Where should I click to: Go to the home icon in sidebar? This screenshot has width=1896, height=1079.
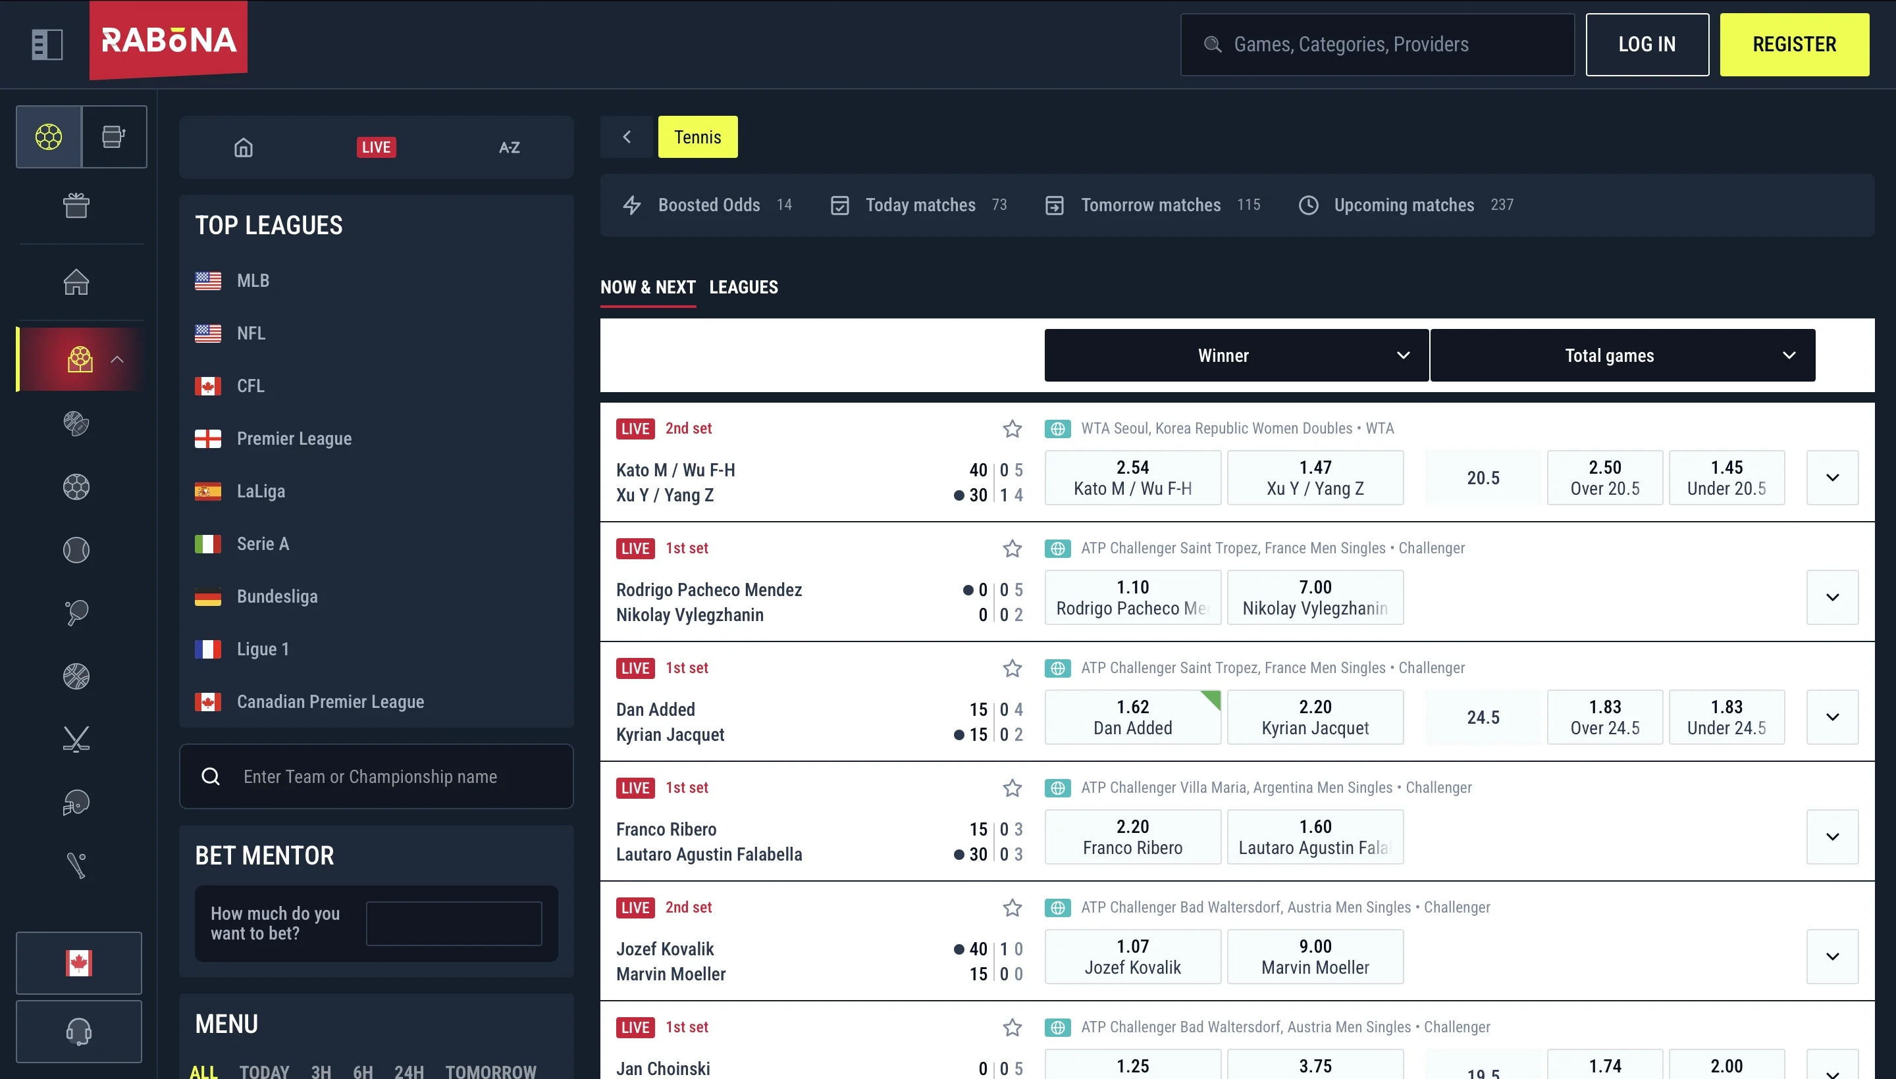pos(76,282)
